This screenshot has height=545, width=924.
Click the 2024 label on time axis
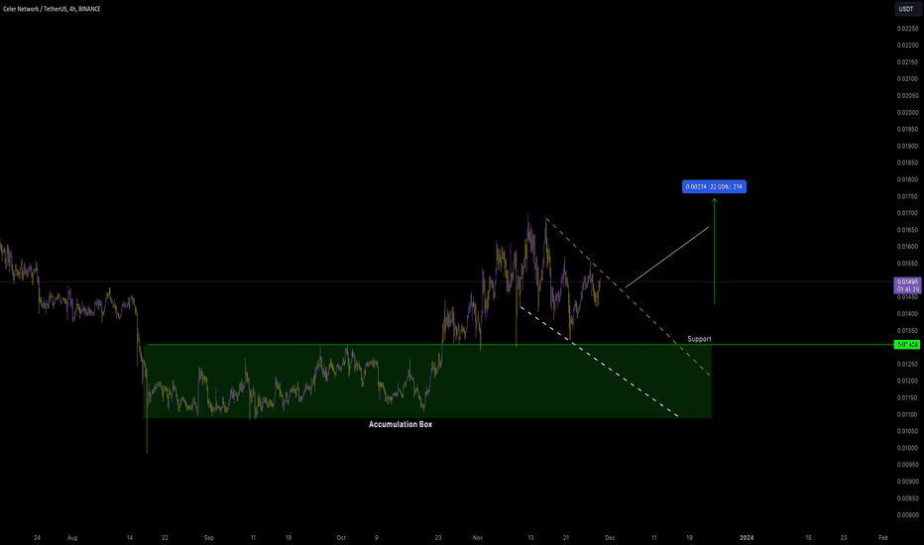tap(747, 538)
